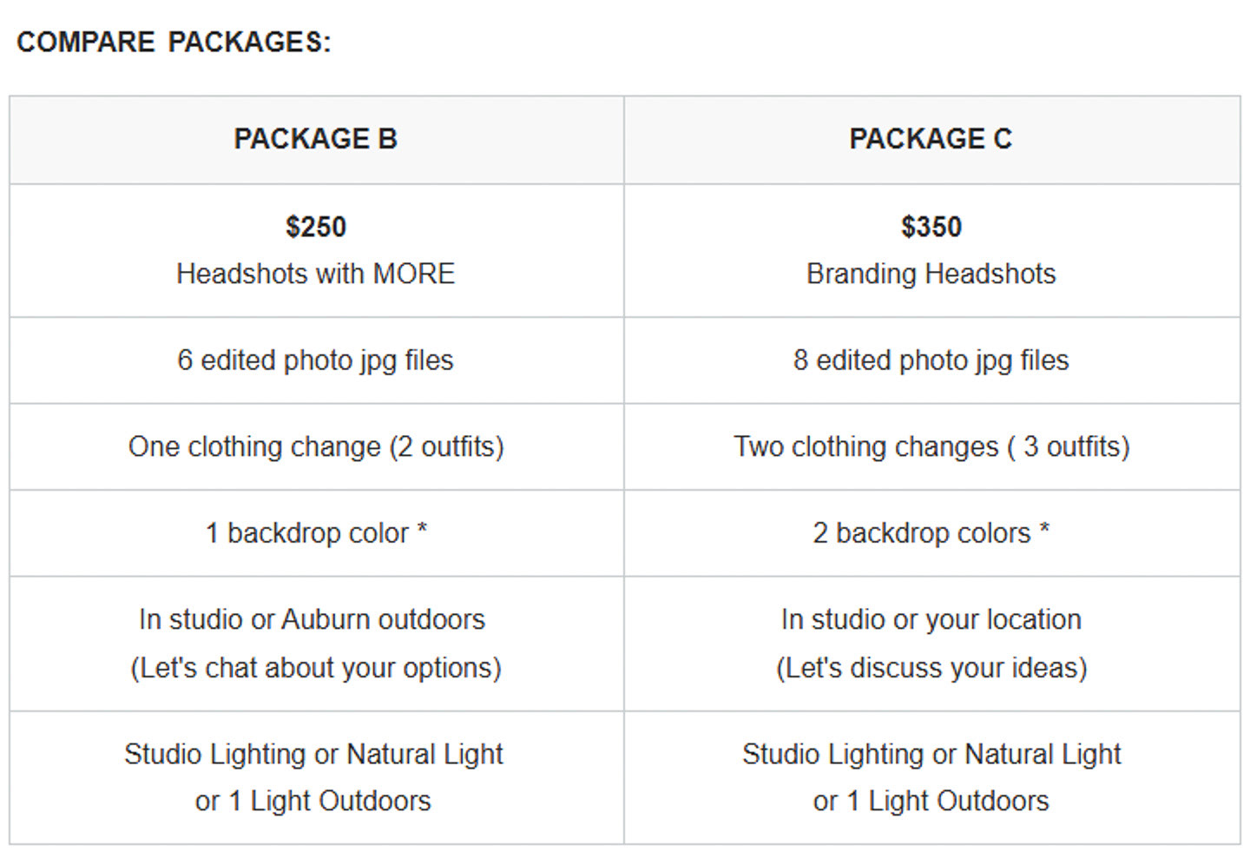The image size is (1250, 852).
Task: Click the Headshots with MORE text
Action: 316,274
